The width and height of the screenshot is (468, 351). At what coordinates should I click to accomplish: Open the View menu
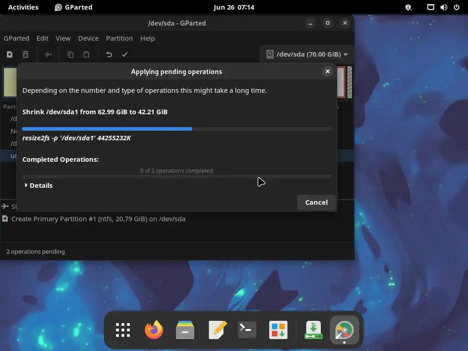point(63,38)
